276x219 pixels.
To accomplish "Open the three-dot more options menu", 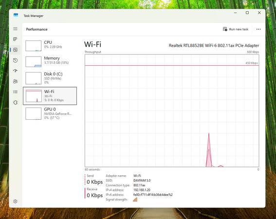I will coord(258,29).
